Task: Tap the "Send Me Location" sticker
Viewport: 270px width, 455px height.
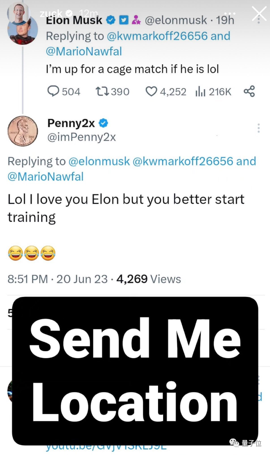Action: click(135, 371)
